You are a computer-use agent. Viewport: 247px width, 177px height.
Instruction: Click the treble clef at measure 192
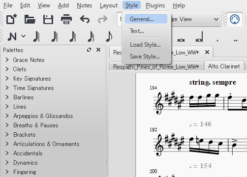pos(159,145)
